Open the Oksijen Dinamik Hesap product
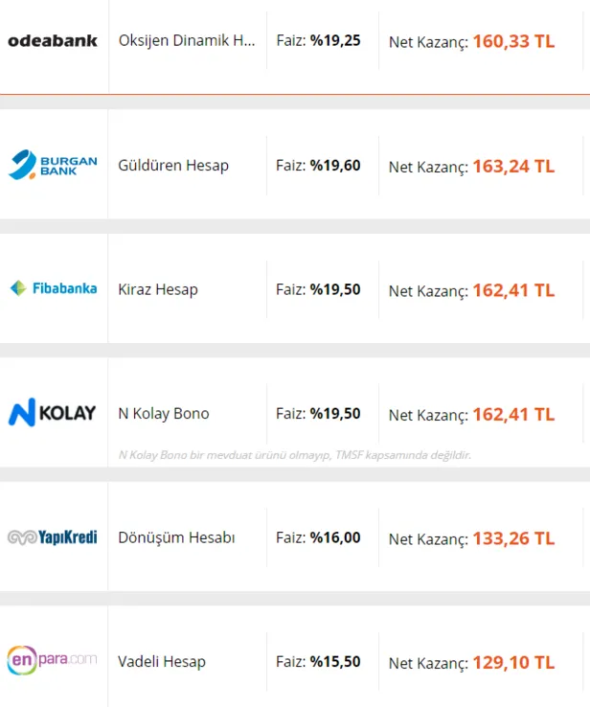 187,41
